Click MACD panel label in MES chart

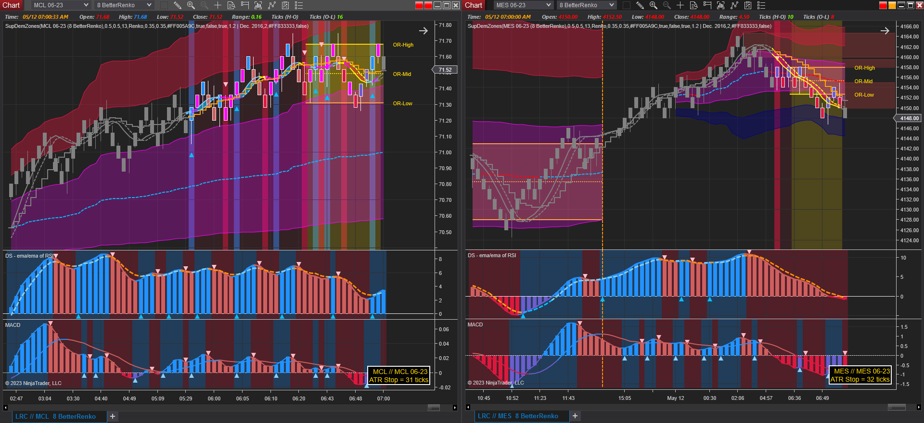click(475, 324)
